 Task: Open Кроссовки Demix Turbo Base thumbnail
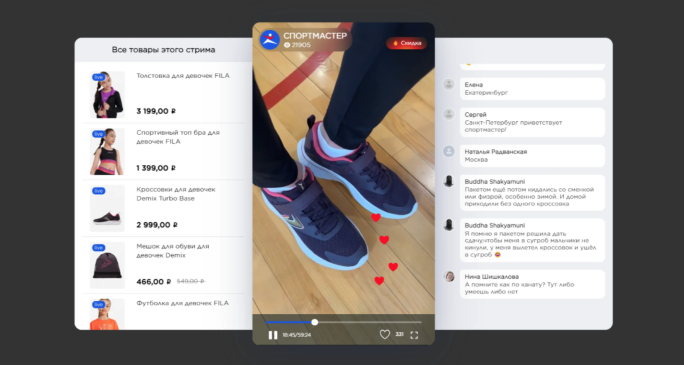click(x=107, y=208)
